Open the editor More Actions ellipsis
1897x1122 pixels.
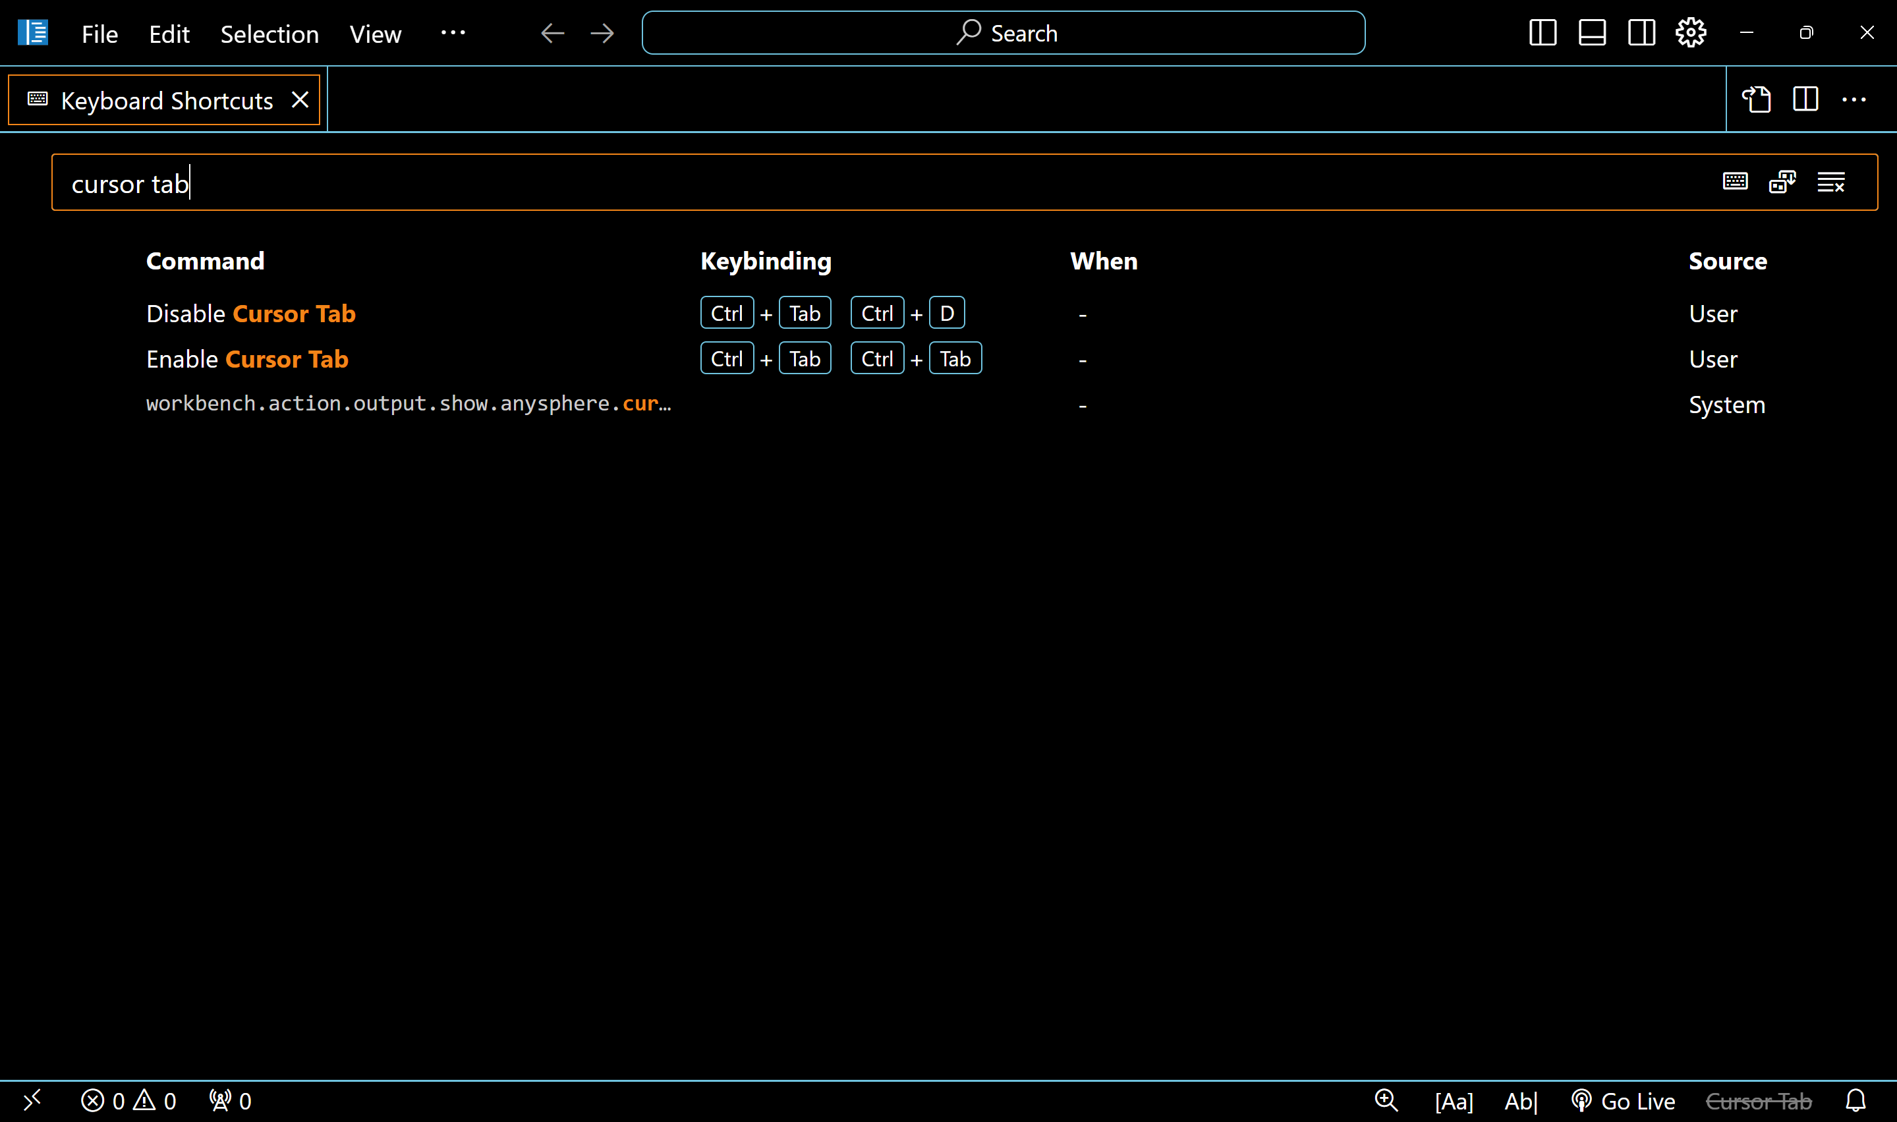pyautogui.click(x=1854, y=99)
